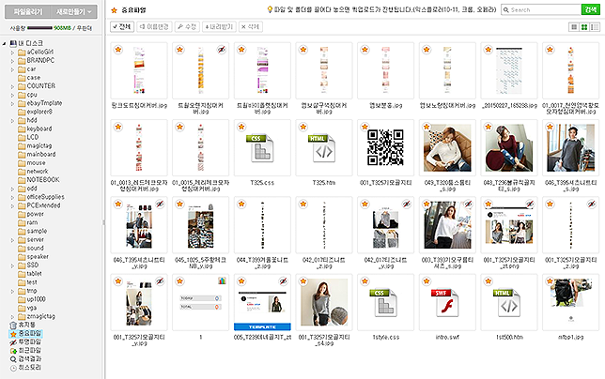605x379 pixels.
Task: Toggle star on intro.swf
Action: coord(427,280)
